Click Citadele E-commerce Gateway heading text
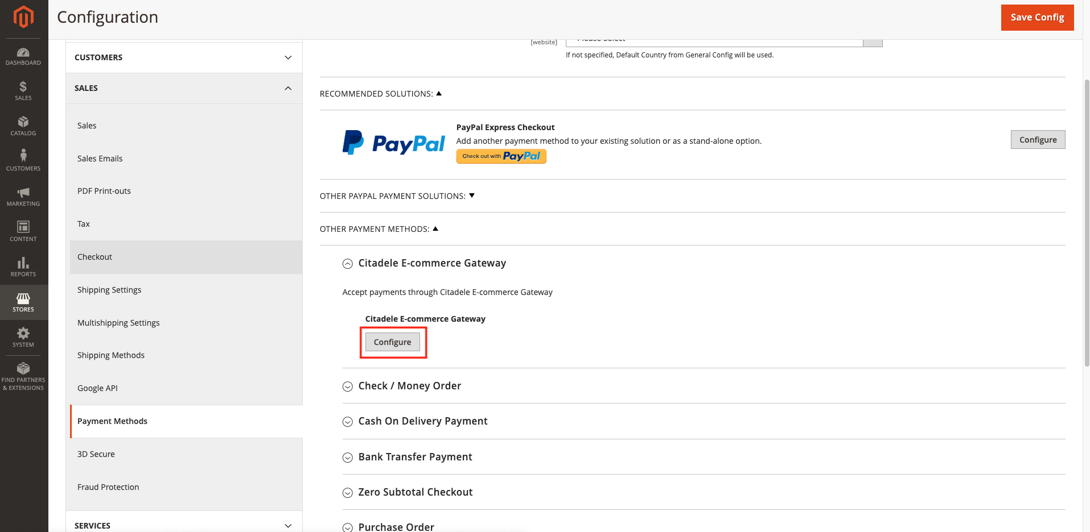1090x532 pixels. coord(432,263)
